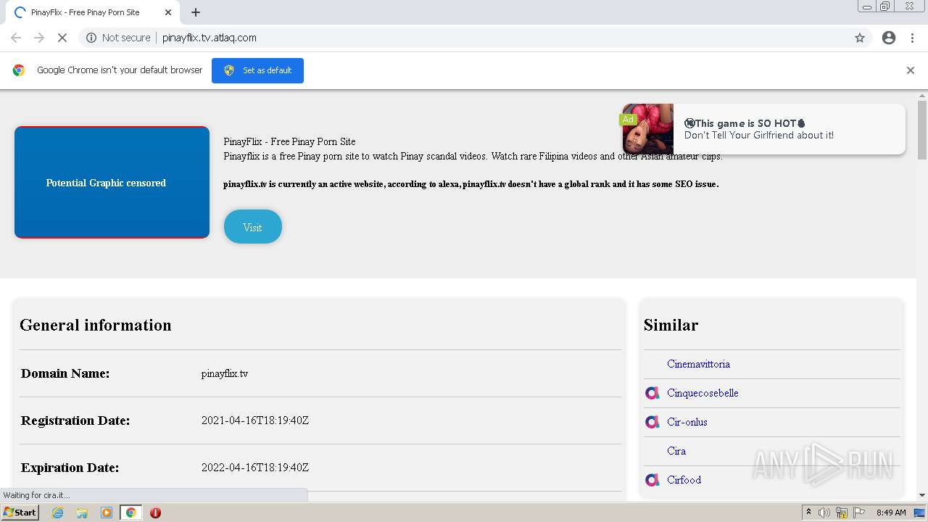Click Cir-onlus site favicon

(652, 422)
